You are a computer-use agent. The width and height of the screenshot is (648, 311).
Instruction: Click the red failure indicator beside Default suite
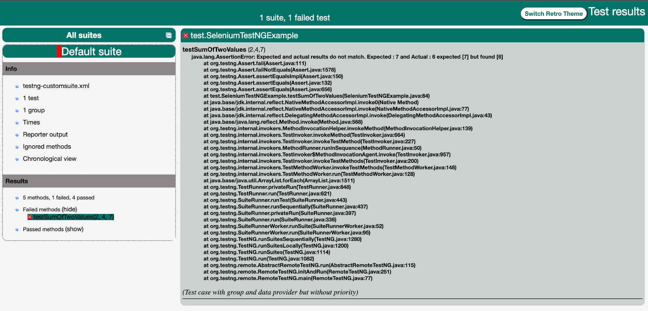59,51
